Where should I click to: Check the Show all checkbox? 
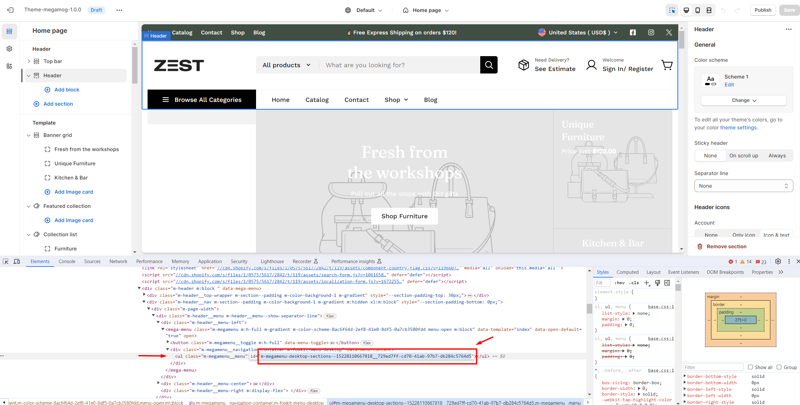(x=750, y=367)
